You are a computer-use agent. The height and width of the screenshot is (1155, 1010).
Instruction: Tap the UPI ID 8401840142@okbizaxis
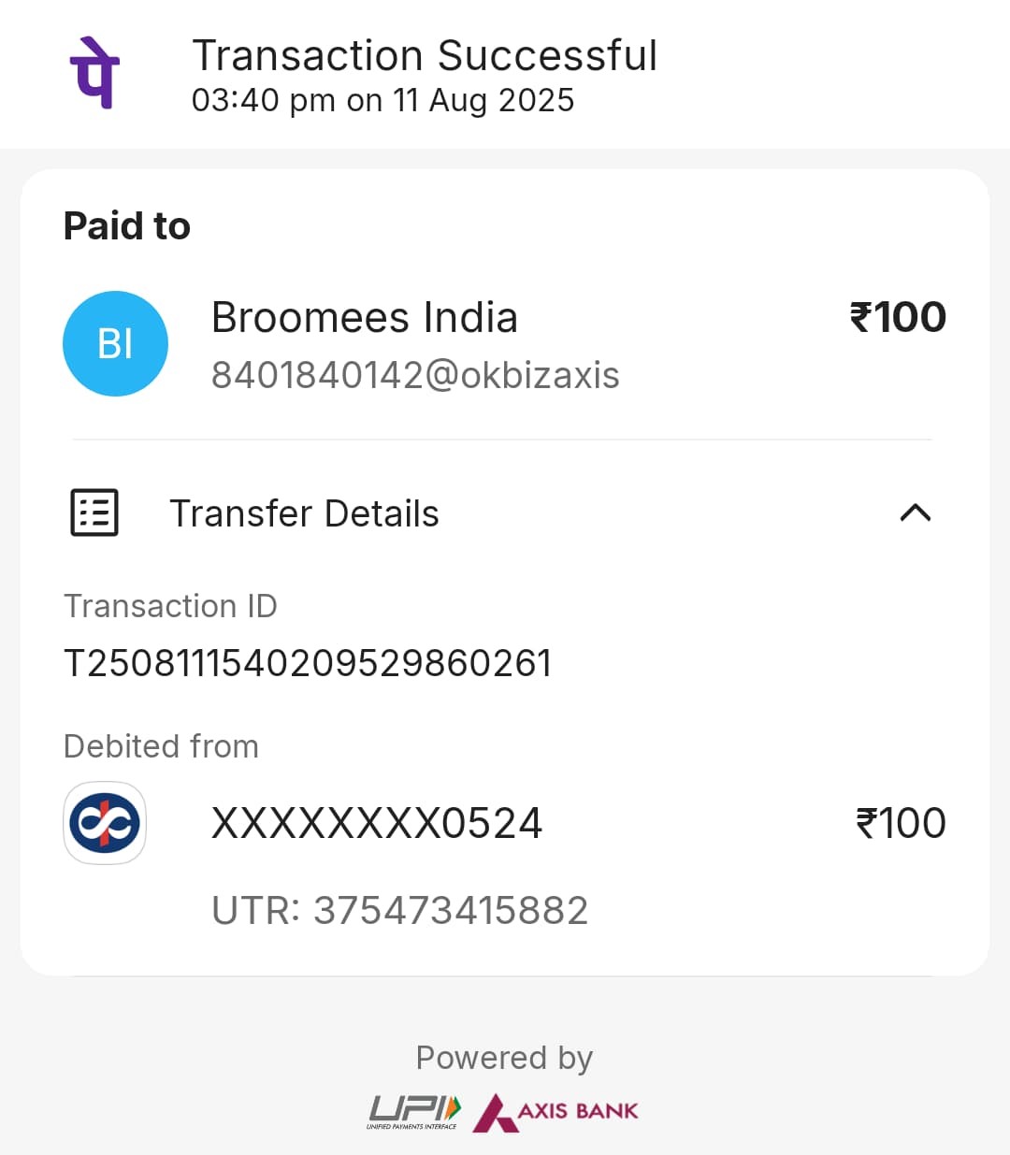point(415,375)
